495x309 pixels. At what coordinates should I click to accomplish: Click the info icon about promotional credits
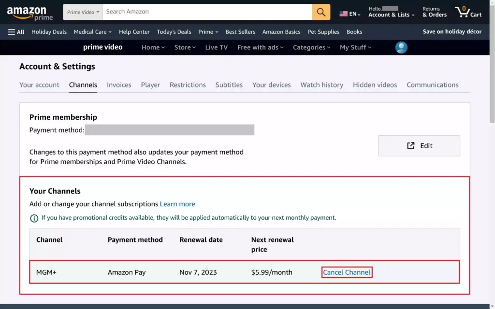point(34,218)
